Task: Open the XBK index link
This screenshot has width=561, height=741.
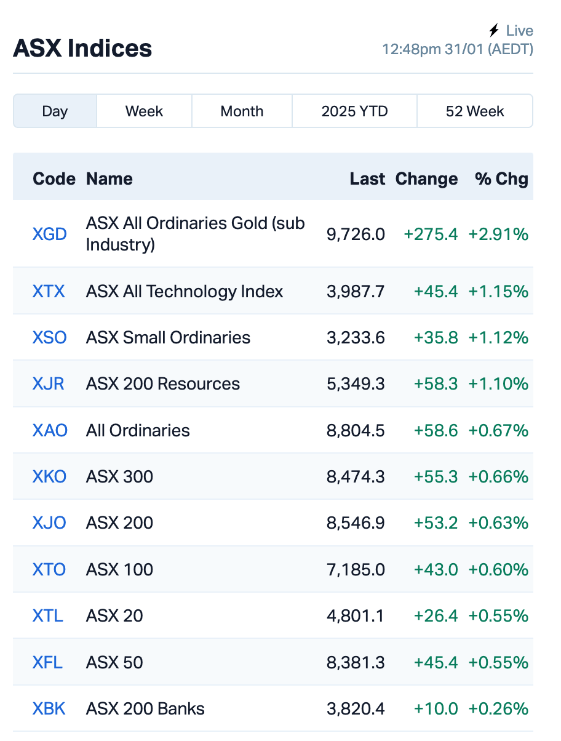Action: [x=49, y=709]
